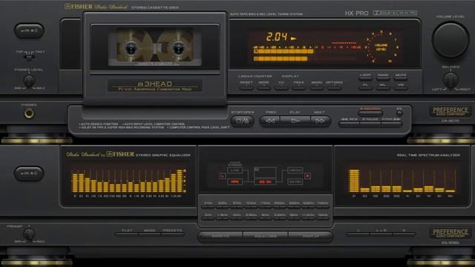Hit the red RECORD button
This screenshot has height=267, width=475.
click(x=370, y=113)
